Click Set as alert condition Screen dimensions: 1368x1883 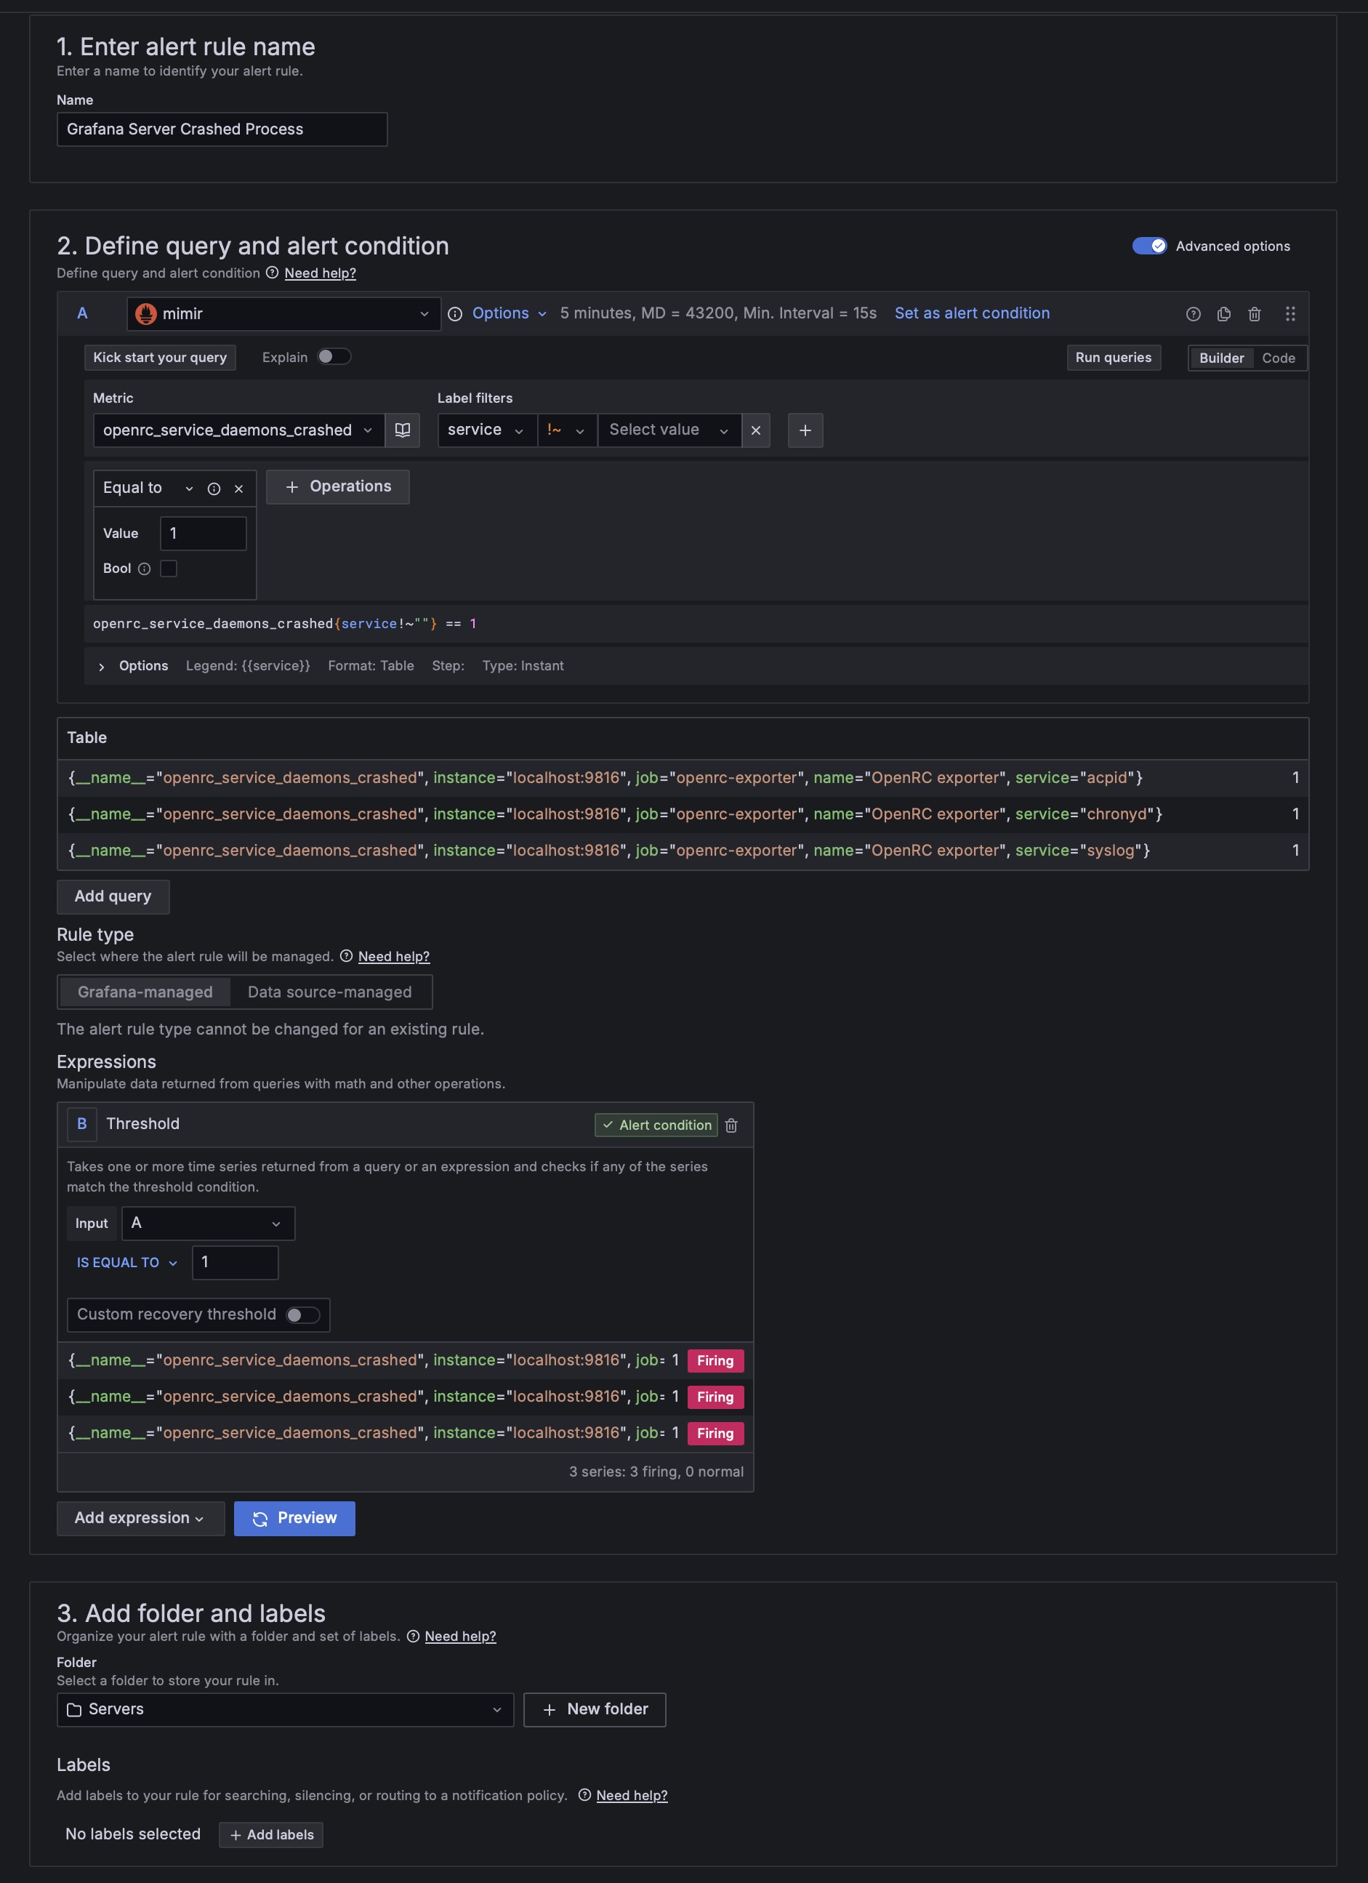(972, 313)
